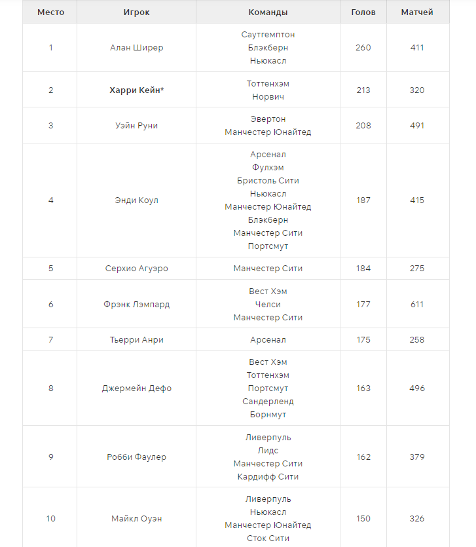Click the Сток Сити link
The image size is (476, 547).
(268, 538)
